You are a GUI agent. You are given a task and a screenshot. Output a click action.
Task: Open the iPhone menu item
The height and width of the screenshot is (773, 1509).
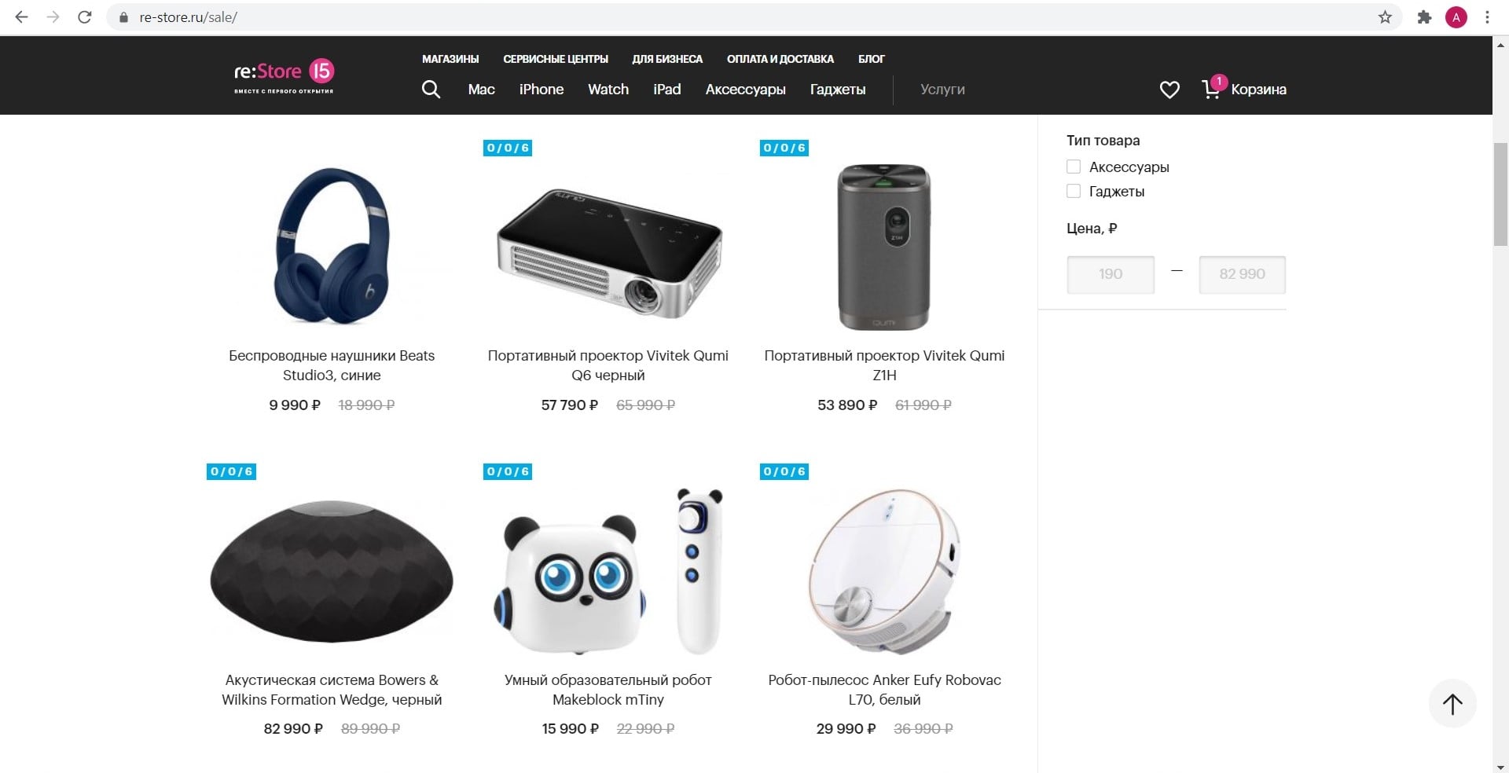click(x=542, y=90)
